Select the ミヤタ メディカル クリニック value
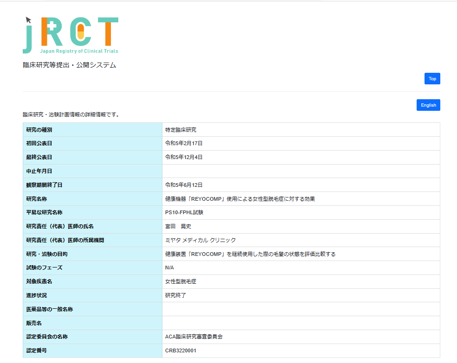Image resolution: width=457 pixels, height=363 pixels. 200,240
